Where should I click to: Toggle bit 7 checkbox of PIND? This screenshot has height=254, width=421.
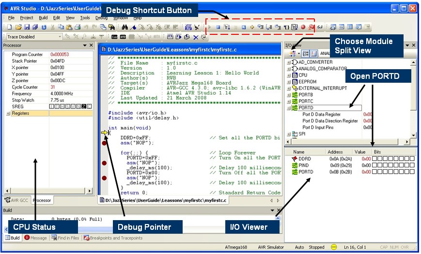coord(374,165)
